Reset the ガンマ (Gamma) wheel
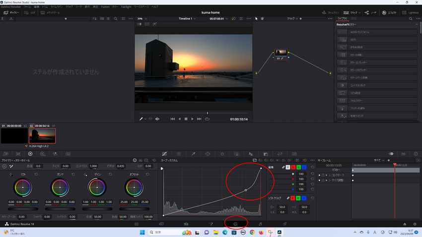Viewport: 422px width, 237px height. (73, 175)
